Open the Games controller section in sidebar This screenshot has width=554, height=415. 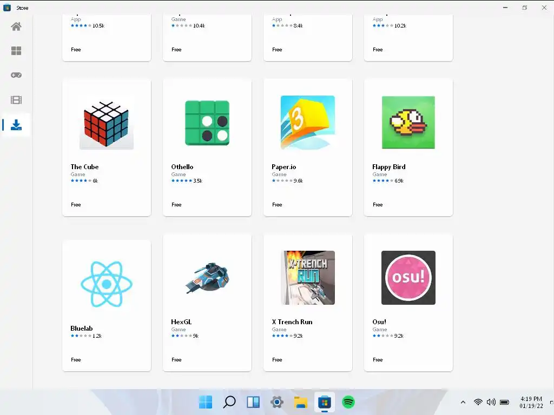pos(16,75)
